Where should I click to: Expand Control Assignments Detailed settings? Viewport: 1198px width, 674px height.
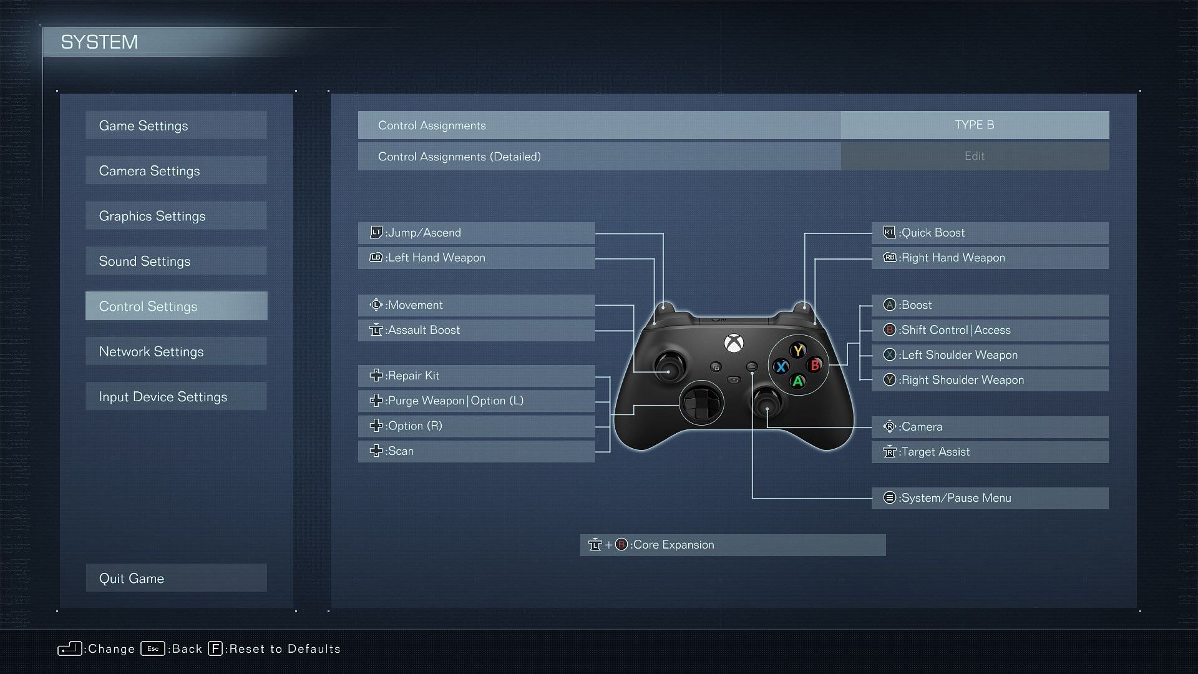(974, 157)
